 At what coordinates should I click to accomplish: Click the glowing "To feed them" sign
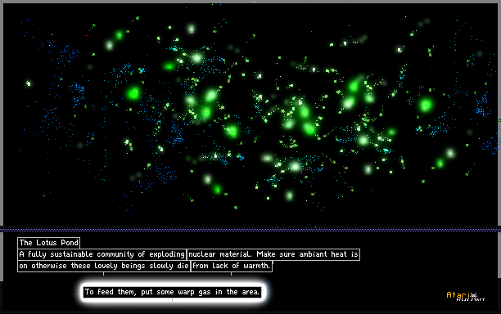(172, 292)
